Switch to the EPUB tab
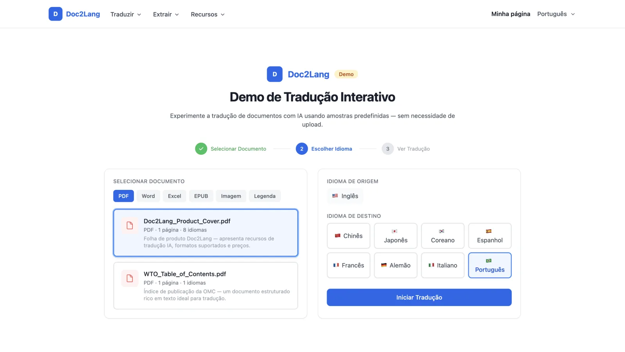The height and width of the screenshot is (352, 625). [201, 196]
